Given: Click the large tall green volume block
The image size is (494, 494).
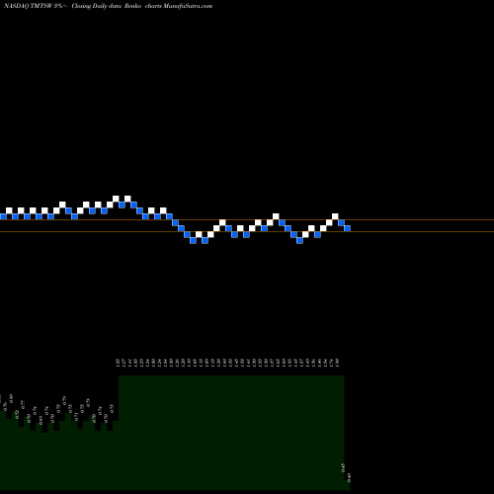Looking at the screenshot, I should pyautogui.click(x=231, y=433).
